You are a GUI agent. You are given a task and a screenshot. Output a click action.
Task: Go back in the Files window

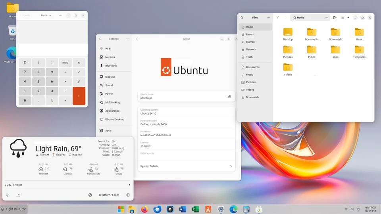[278, 18]
